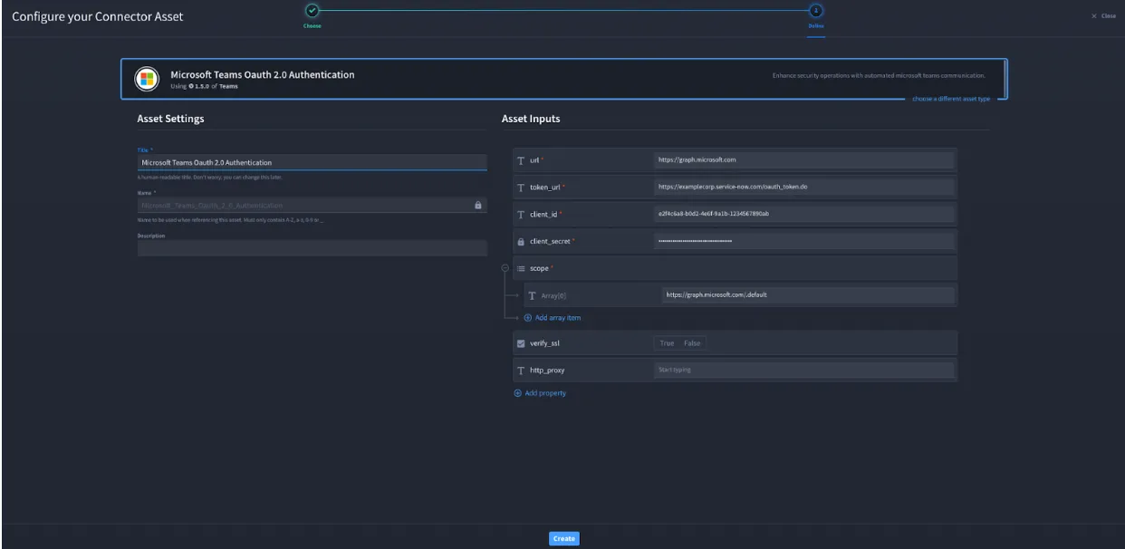1125x549 pixels.
Task: Click into the Description field
Action: 312,248
